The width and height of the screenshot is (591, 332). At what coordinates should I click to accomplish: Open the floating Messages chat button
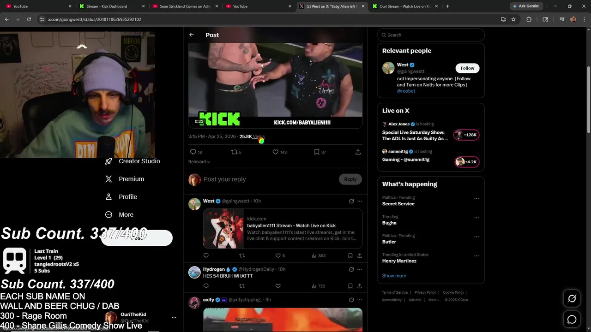point(572,319)
